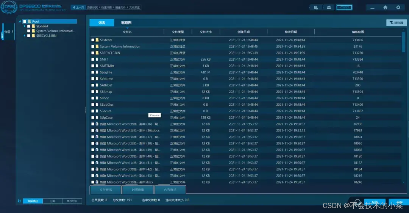Image resolution: width=409 pixels, height=213 pixels.
Task: Sort by 修改日期 column header
Action: (x=291, y=32)
